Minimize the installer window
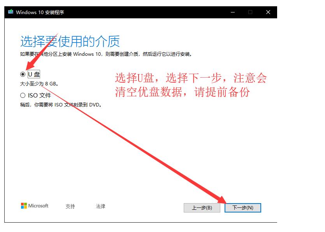This screenshot has height=232, width=325. [233, 12]
